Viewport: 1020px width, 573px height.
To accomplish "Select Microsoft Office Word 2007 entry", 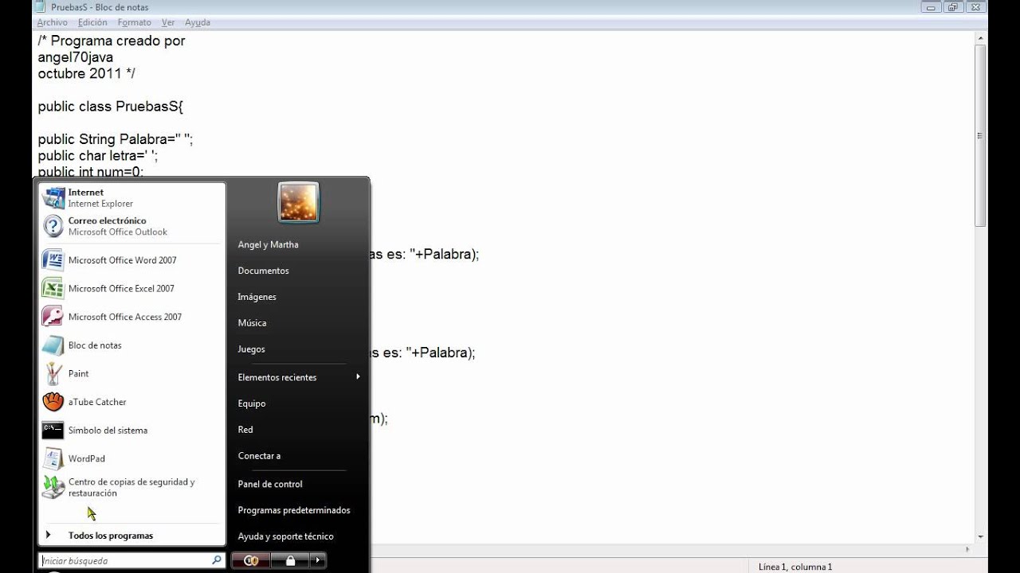I will (x=123, y=260).
